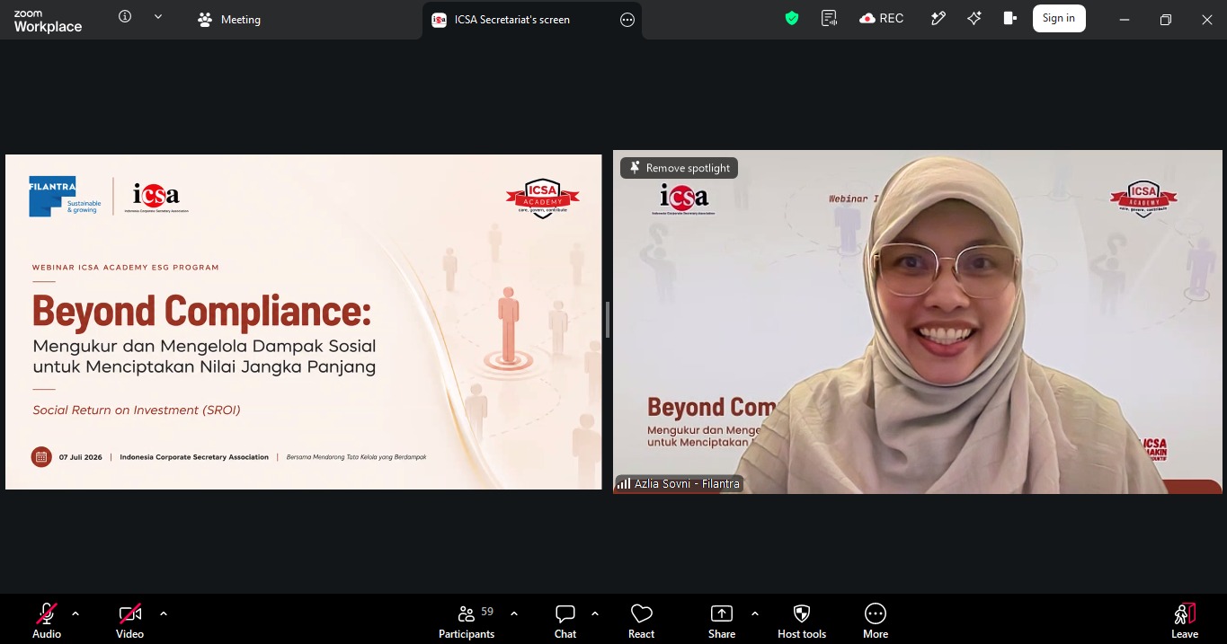The image size is (1227, 644).
Task: Click the shared slide presentation thumbnail
Action: point(304,322)
